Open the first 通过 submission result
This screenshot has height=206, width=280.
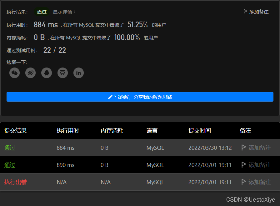pyautogui.click(x=10, y=148)
